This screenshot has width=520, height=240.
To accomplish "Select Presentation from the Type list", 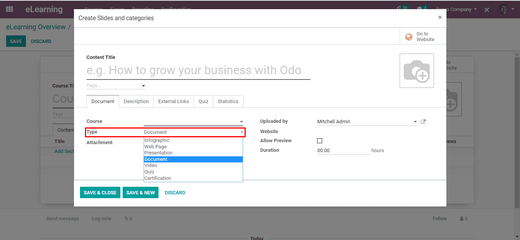I will (x=193, y=153).
